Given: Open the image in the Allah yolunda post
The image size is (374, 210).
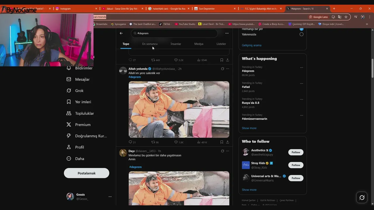Looking at the screenshot, I should click(x=179, y=109).
